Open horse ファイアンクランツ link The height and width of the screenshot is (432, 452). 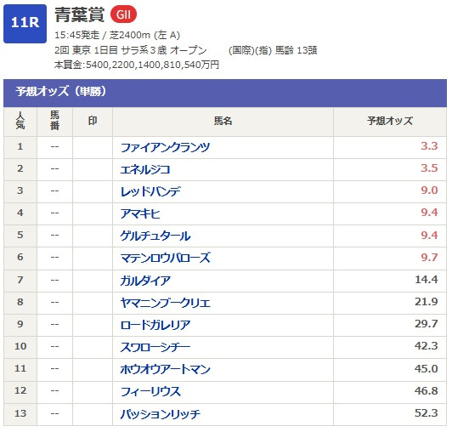(165, 147)
